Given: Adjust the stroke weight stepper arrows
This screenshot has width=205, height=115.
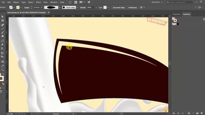Looking at the screenshot, I should coord(32,7).
